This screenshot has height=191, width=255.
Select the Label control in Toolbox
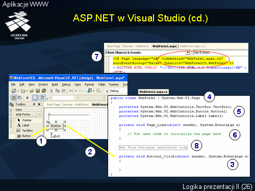pyautogui.click(x=25, y=125)
